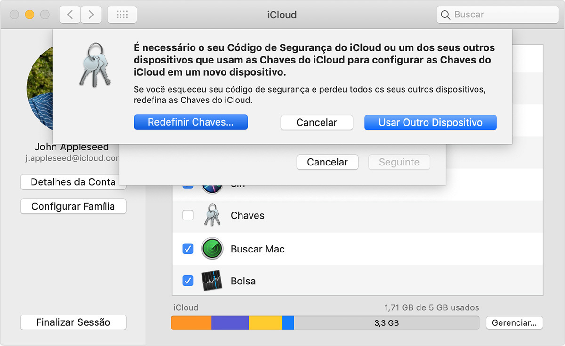The image size is (565, 346).
Task: Uncheck the Buscar Mac checkbox
Action: (188, 249)
